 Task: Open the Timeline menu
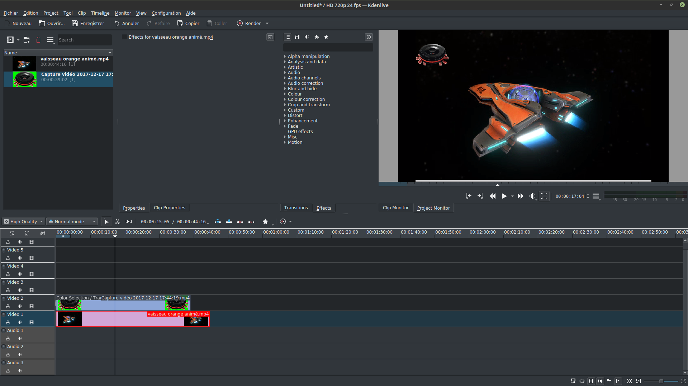100,13
